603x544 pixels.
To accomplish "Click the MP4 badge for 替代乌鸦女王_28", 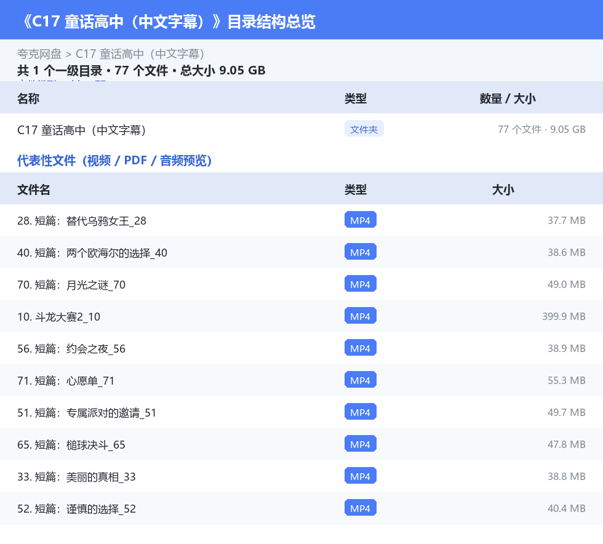I will [361, 220].
